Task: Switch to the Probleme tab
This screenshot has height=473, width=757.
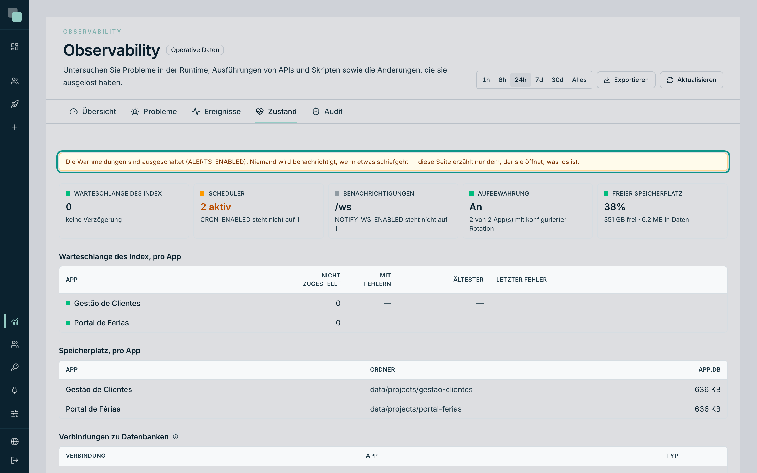Action: [x=154, y=111]
